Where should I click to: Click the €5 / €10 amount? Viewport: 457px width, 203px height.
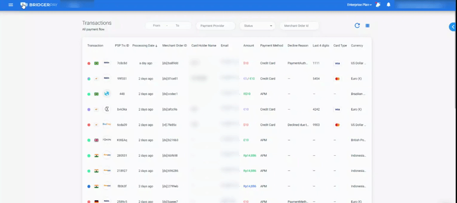coord(249,79)
